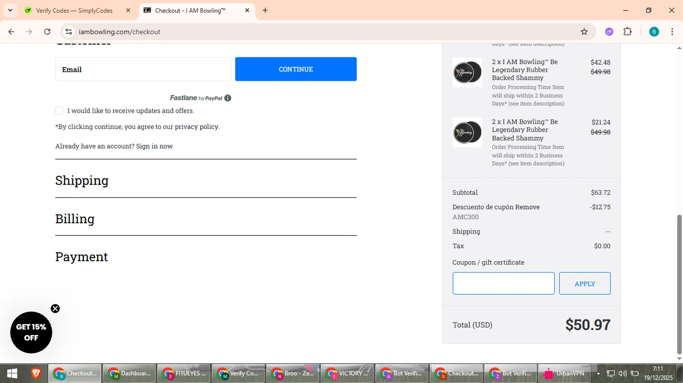The image size is (683, 383).
Task: Click the blue CONTINUE button
Action: (296, 69)
